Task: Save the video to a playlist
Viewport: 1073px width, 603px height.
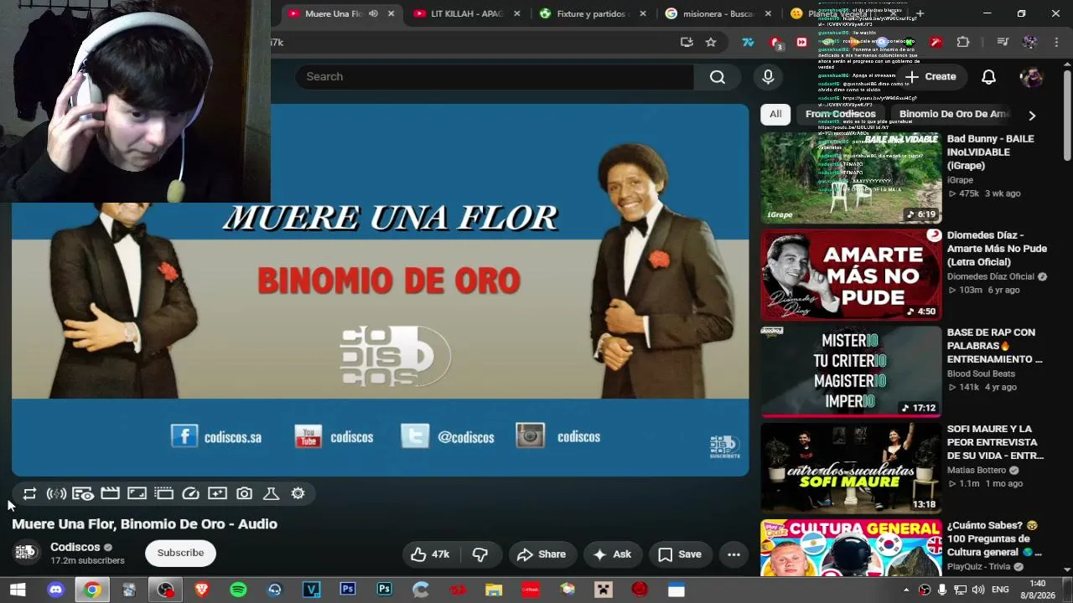Action: 680,554
